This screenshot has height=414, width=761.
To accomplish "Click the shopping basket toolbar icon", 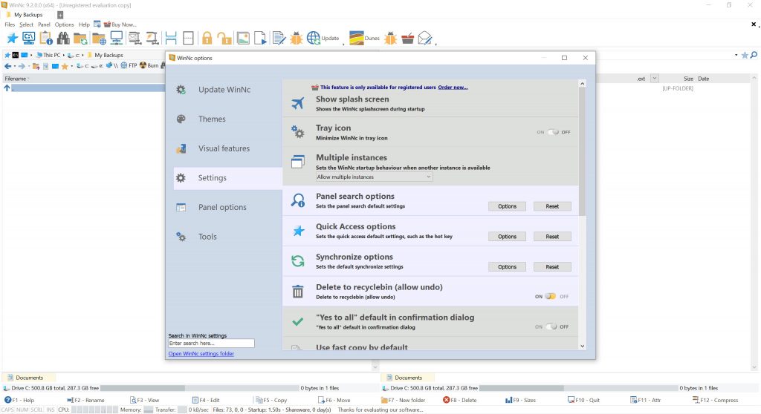I will pyautogui.click(x=408, y=39).
